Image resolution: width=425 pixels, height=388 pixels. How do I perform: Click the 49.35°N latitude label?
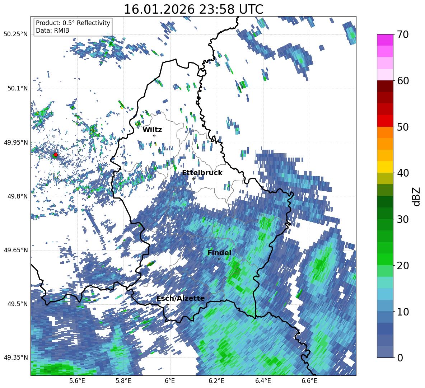16,357
